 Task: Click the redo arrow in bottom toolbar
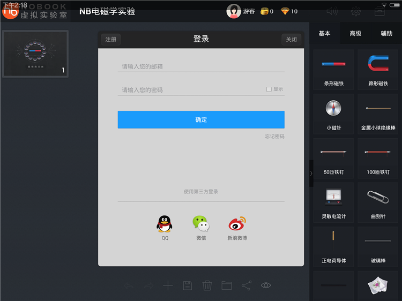pyautogui.click(x=148, y=285)
